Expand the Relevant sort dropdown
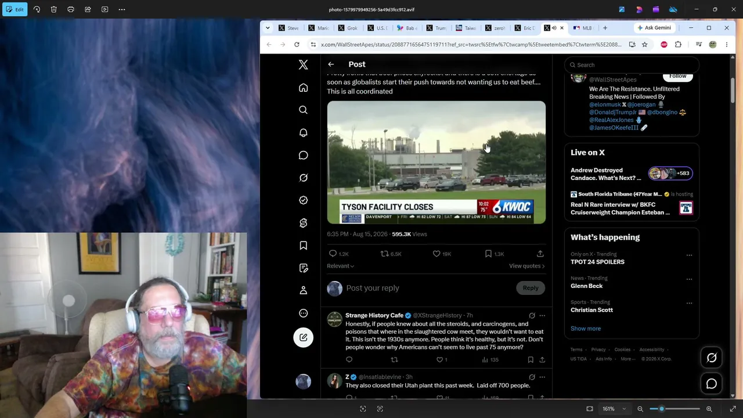 [x=341, y=266]
